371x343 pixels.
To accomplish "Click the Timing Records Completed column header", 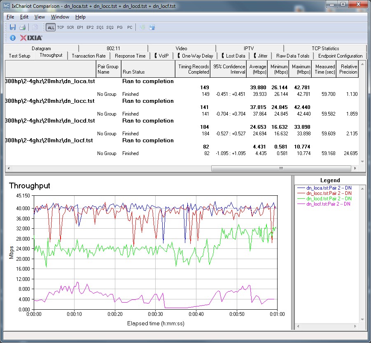I will (193, 69).
